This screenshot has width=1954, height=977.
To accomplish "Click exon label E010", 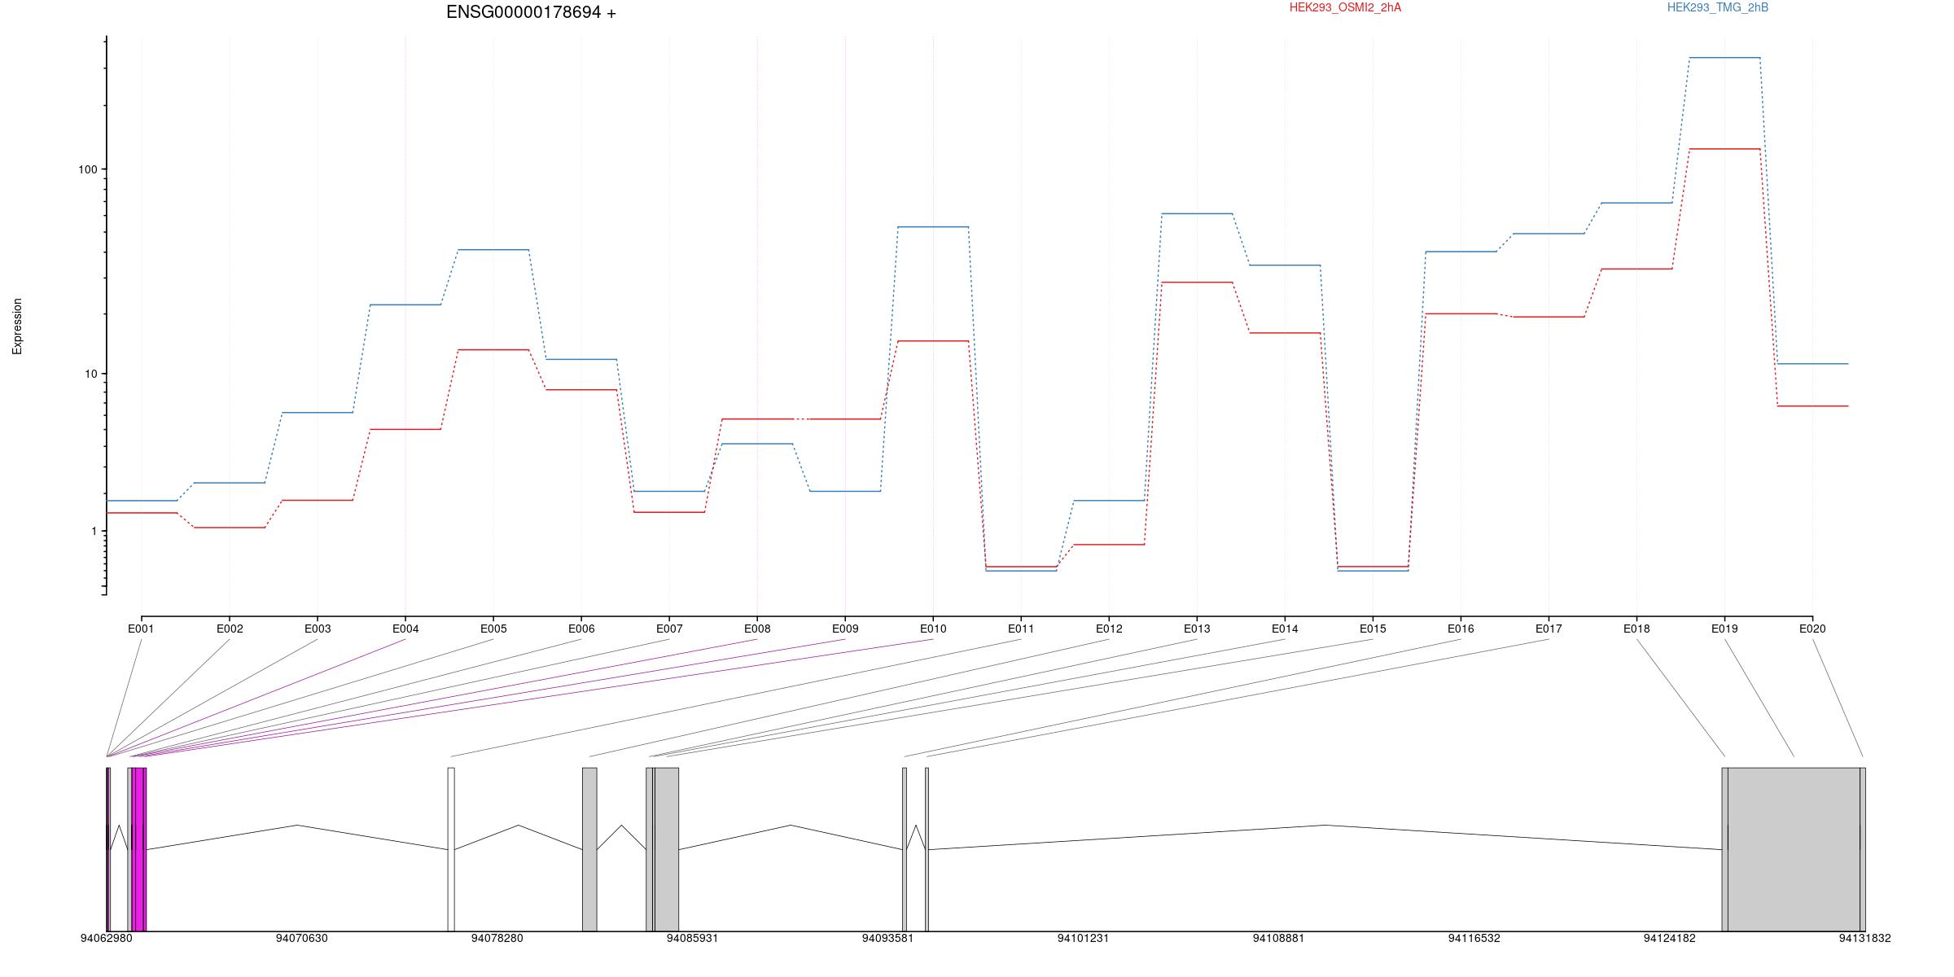I will [x=933, y=629].
